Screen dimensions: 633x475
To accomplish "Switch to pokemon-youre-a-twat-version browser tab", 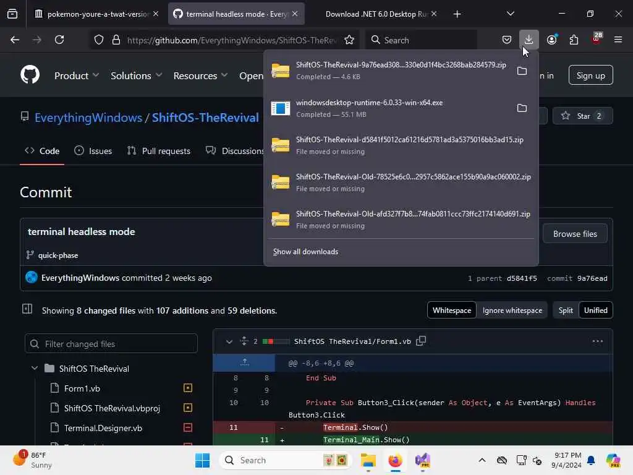I will 96,14.
